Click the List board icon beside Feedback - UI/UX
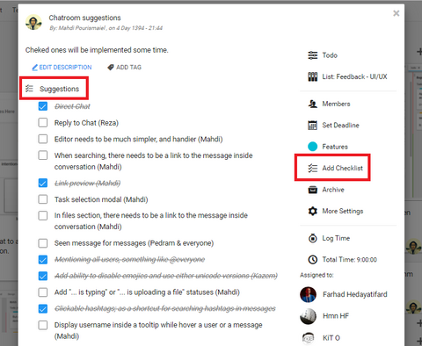The height and width of the screenshot is (346, 422). pos(312,76)
